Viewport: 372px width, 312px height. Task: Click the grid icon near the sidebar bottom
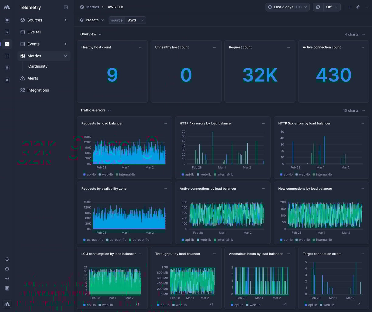pos(7,288)
